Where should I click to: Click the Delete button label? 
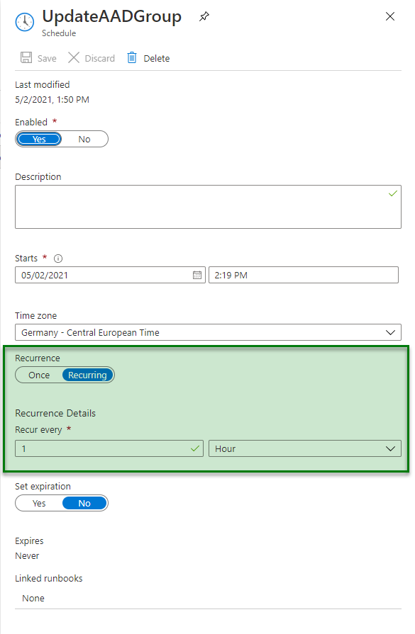156,58
